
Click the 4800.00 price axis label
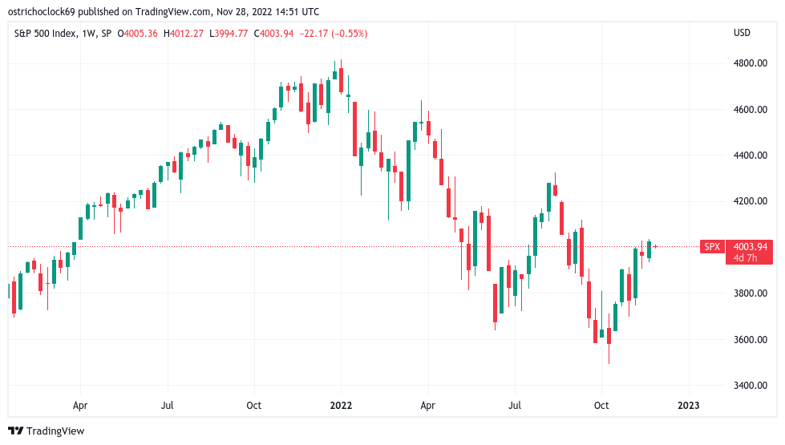[751, 63]
